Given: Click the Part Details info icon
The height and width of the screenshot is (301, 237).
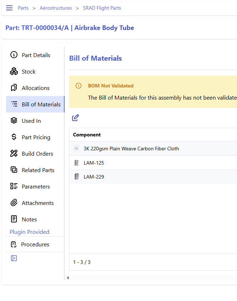Looking at the screenshot, I should tap(14, 55).
